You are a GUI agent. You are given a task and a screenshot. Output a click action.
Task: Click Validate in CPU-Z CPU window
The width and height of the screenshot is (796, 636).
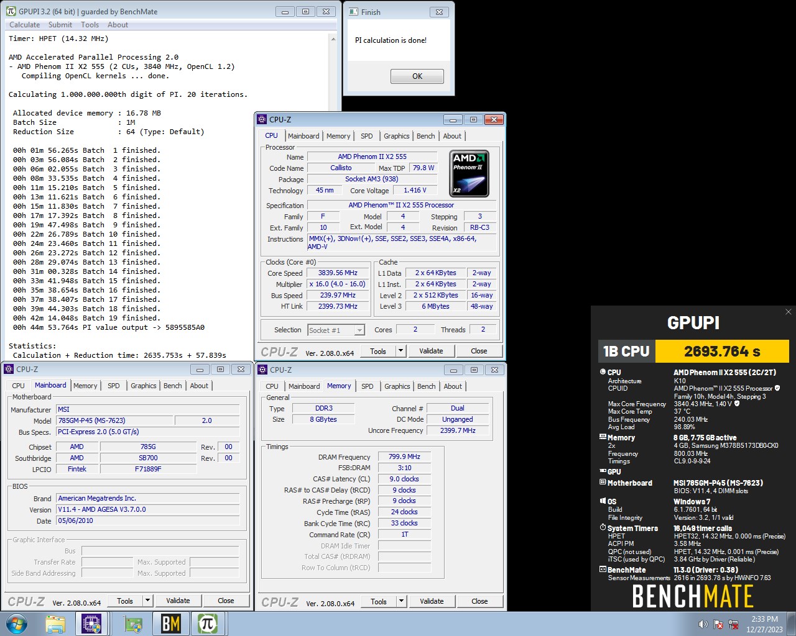pyautogui.click(x=431, y=351)
